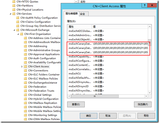Click the folder icon next to CN=Partitions
The height and width of the screenshot is (123, 159).
click(14, 6)
